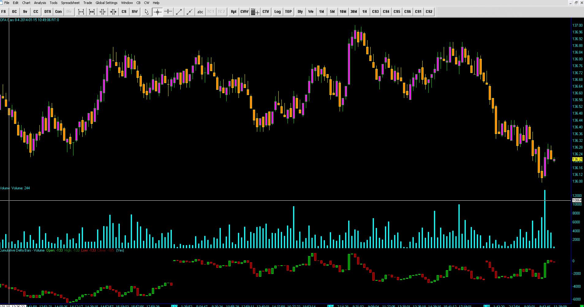Click the CS2 toolbar button
584x307 pixels.
coord(429,12)
